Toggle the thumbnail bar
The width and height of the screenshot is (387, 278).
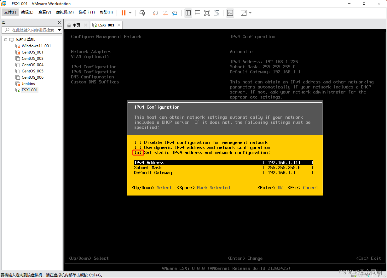[198, 13]
